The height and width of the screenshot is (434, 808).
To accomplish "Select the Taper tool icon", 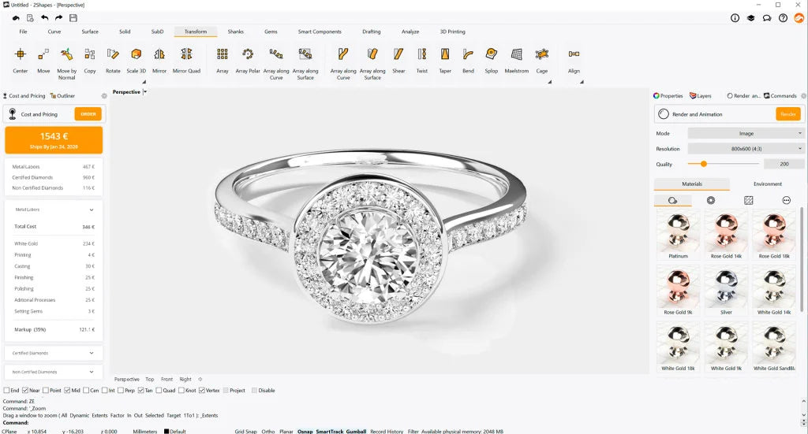I will [445, 54].
